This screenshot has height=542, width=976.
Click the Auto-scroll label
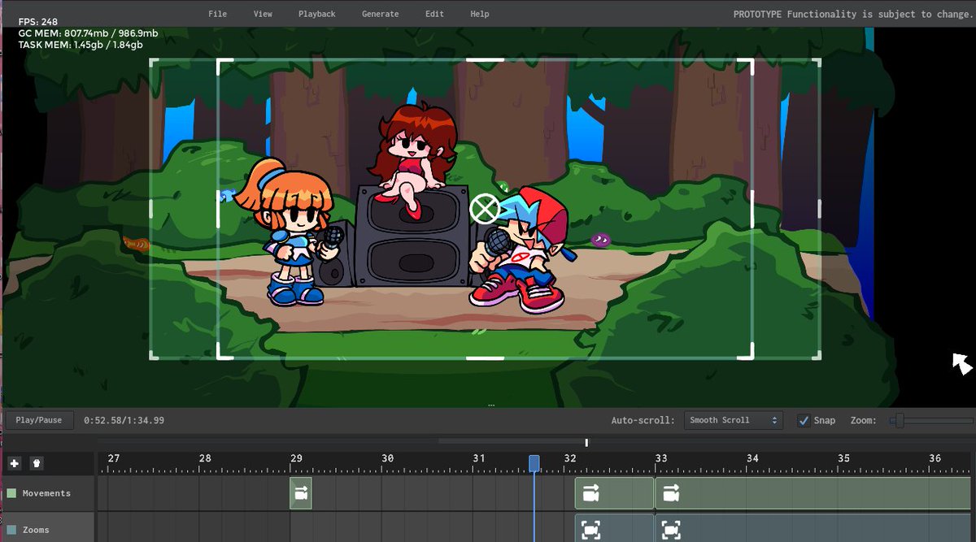coord(643,420)
